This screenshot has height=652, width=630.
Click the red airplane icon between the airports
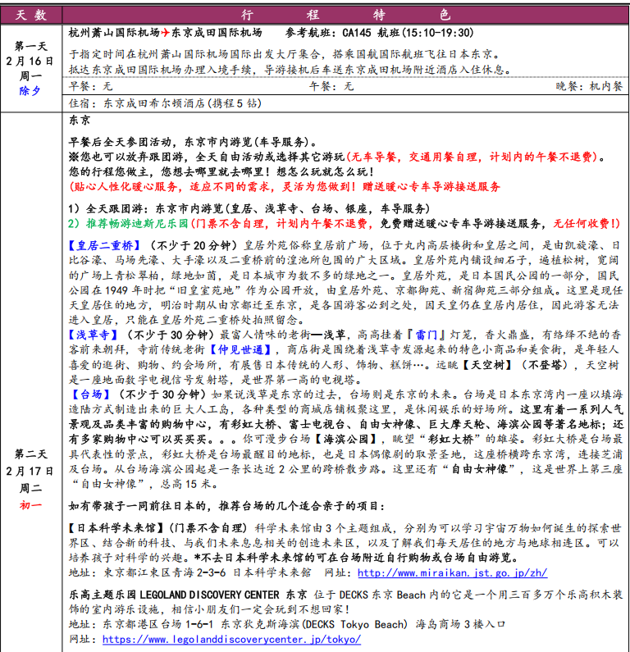(167, 33)
